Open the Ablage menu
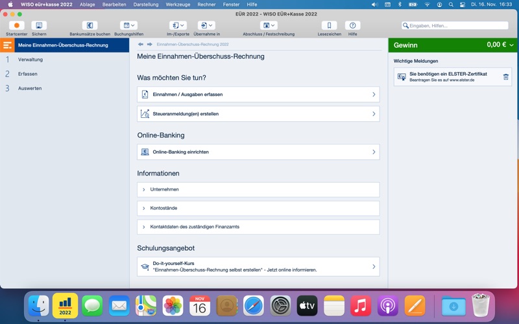Image resolution: width=519 pixels, height=324 pixels. (x=88, y=5)
